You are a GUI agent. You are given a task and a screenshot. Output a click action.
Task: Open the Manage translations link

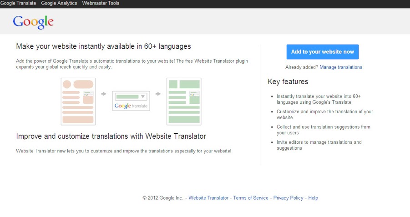[341, 67]
